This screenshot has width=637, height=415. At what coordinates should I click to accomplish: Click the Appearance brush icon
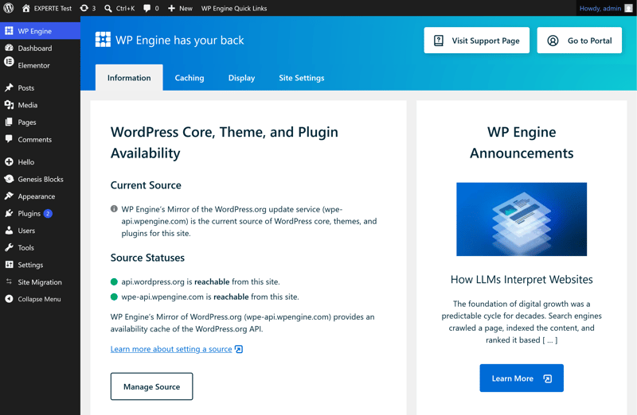point(9,196)
